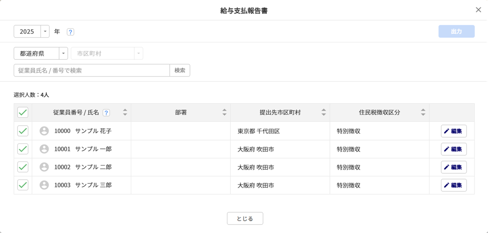
Task: Click 編集 for 10001 サンプル 一郎
Action: pos(453,149)
